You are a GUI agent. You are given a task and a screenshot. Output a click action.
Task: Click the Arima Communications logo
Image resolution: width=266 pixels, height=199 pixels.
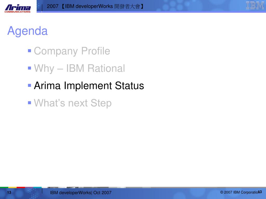click(x=18, y=9)
